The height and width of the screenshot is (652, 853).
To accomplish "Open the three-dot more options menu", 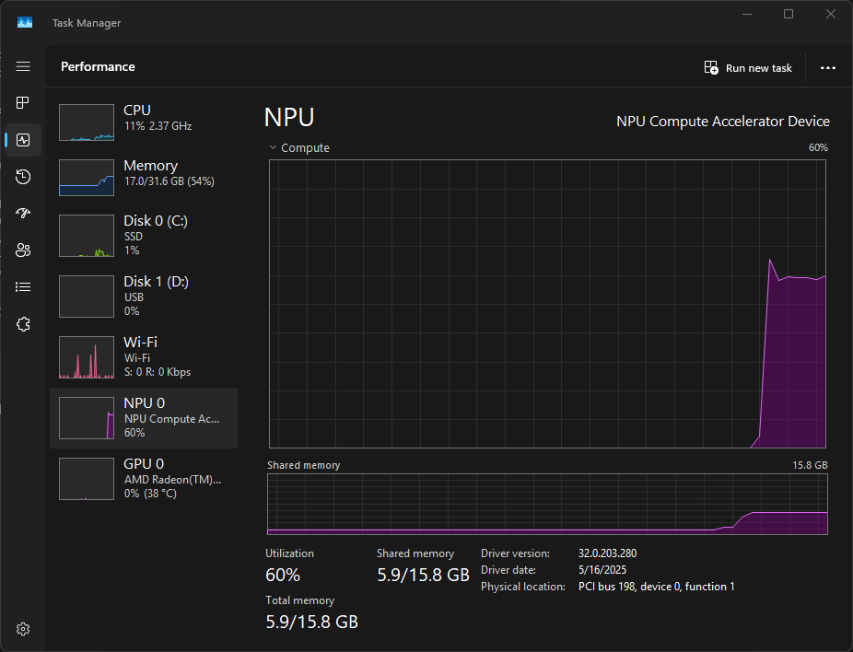I will pos(827,68).
